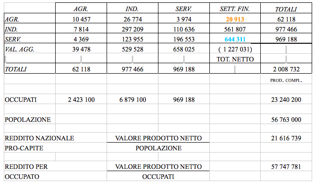
Task: Click the POPOLAZIONE denominator cell
Action: [158, 148]
